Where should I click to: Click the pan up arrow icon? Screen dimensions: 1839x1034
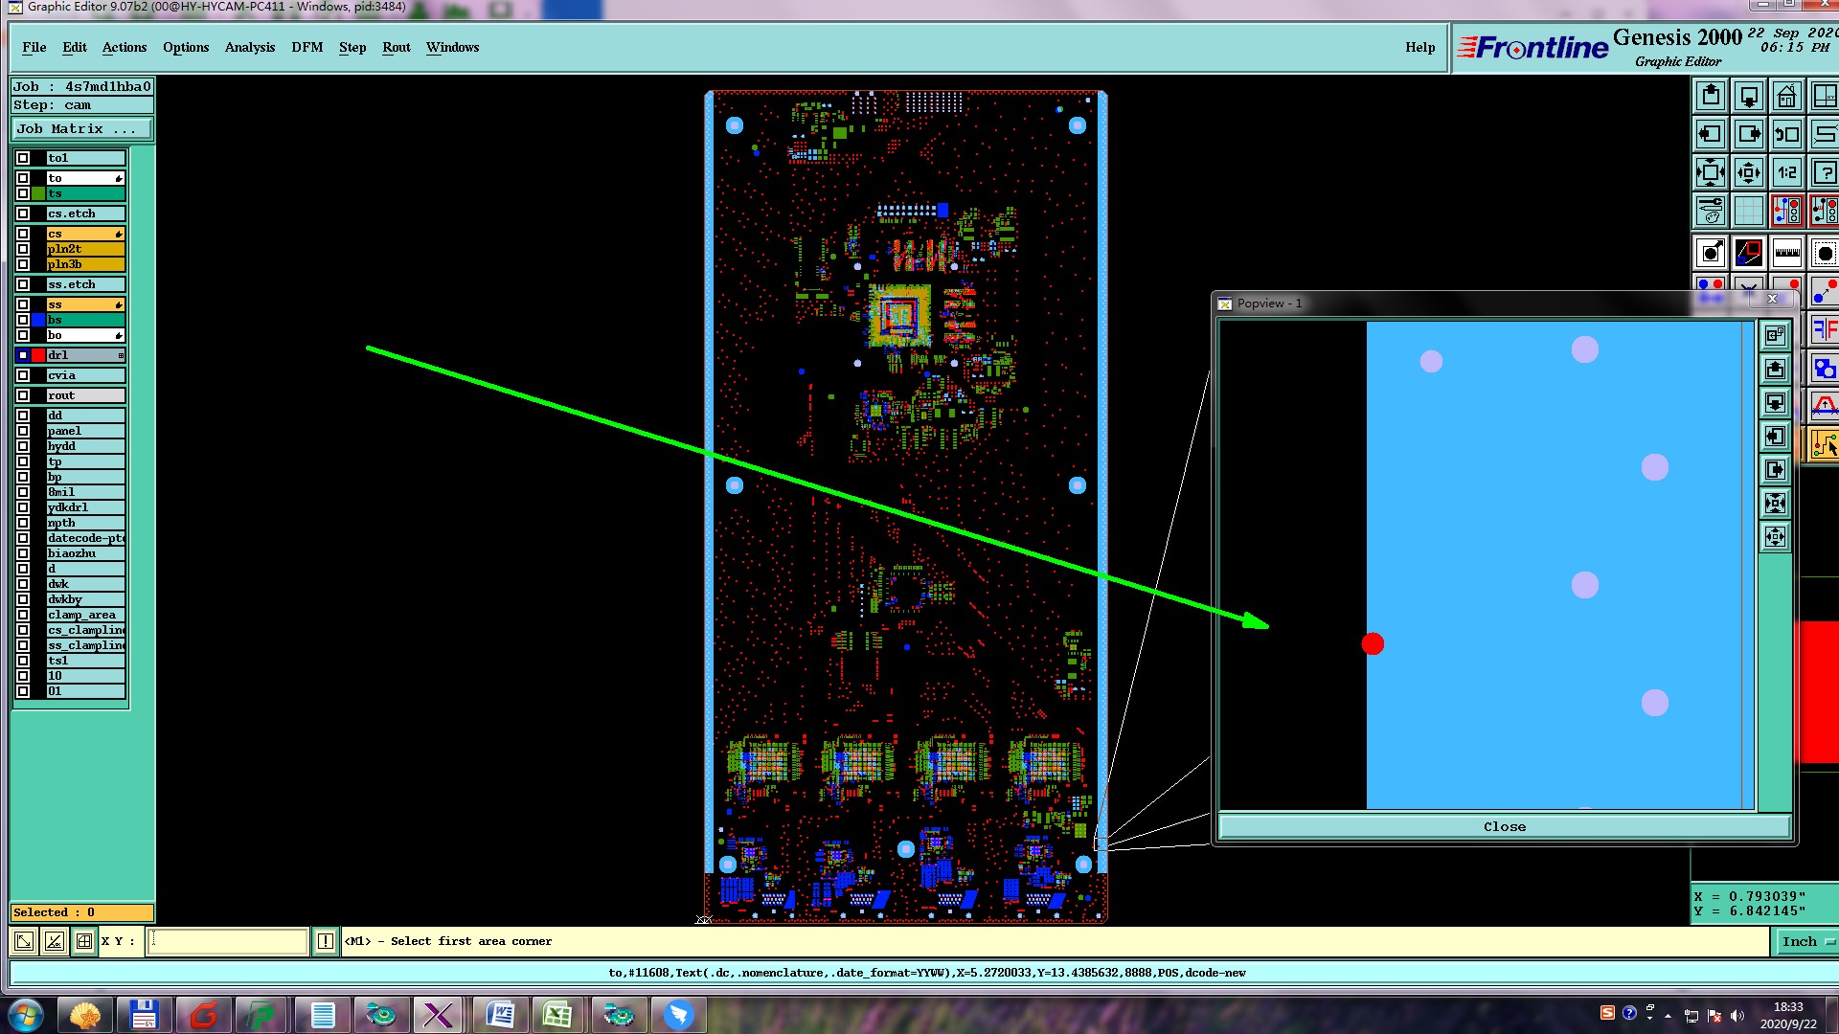1711,96
